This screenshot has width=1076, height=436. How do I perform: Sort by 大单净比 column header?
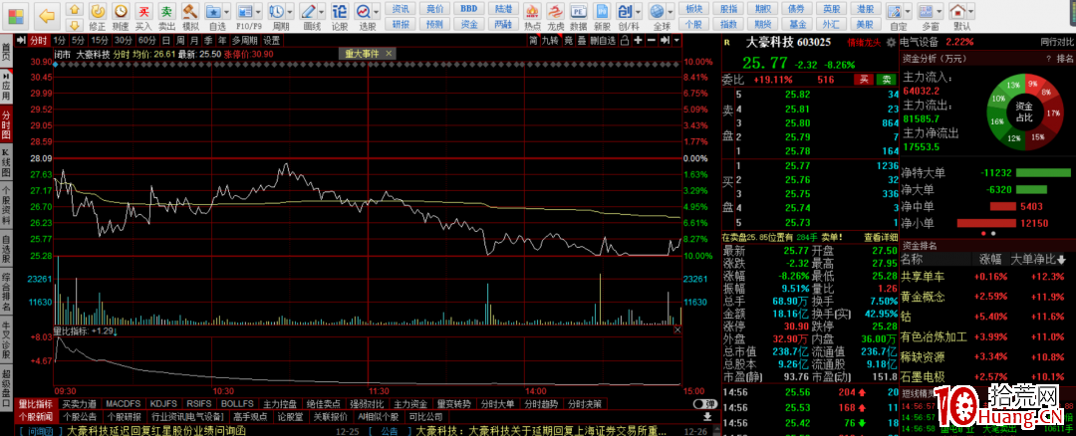(1039, 259)
